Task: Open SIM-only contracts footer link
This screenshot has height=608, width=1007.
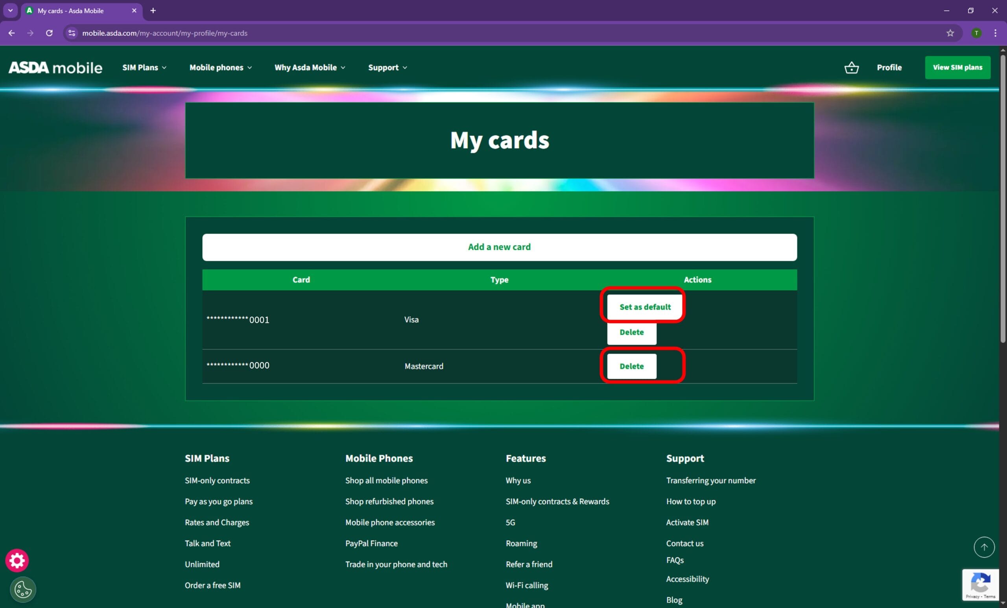Action: [x=217, y=480]
